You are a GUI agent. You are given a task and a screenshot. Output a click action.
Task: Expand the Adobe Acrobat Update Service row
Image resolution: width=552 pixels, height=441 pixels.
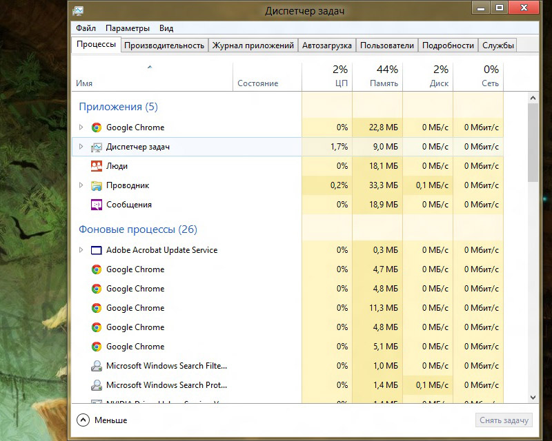81,250
